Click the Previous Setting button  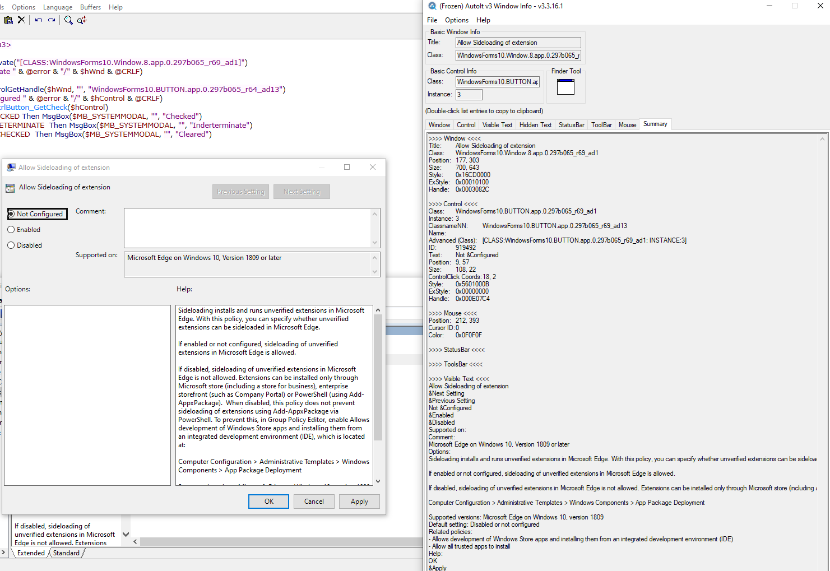241,192
